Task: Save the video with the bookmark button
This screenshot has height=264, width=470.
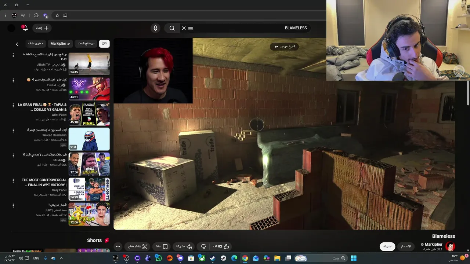Action: click(162, 247)
